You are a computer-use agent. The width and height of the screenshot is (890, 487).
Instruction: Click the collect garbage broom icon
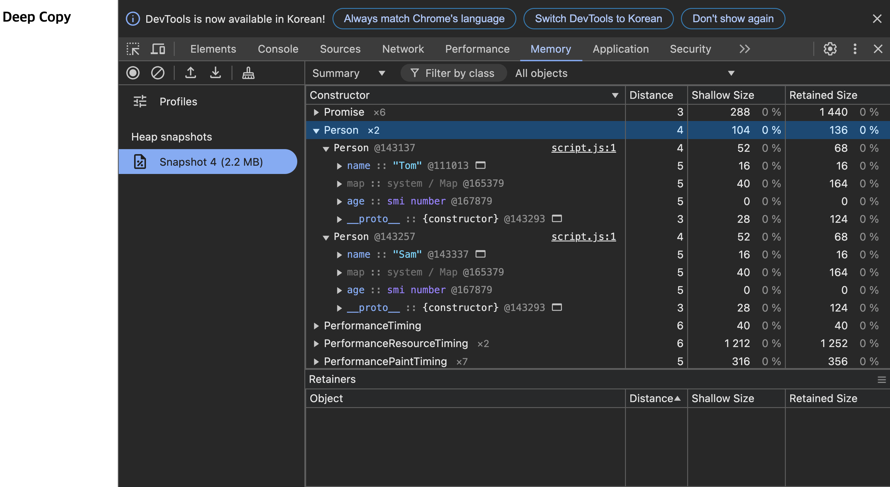click(x=248, y=73)
